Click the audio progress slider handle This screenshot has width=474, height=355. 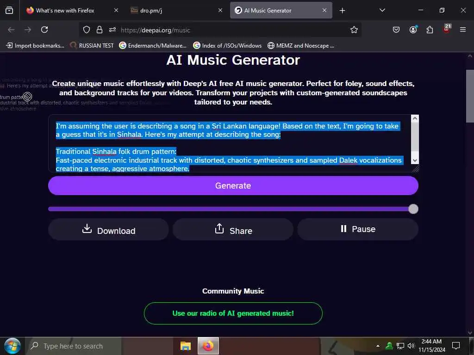pos(413,209)
